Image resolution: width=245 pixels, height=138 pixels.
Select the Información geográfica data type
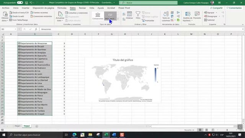point(110,16)
